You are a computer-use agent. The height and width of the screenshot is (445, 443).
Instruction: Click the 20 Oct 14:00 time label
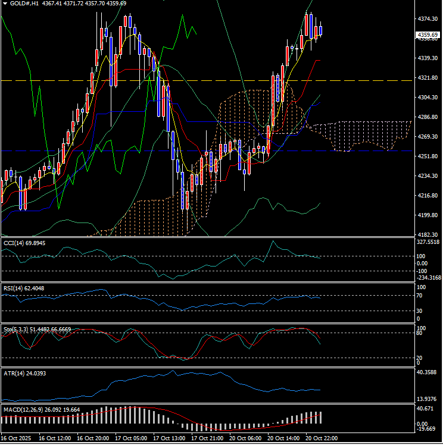[282, 438]
